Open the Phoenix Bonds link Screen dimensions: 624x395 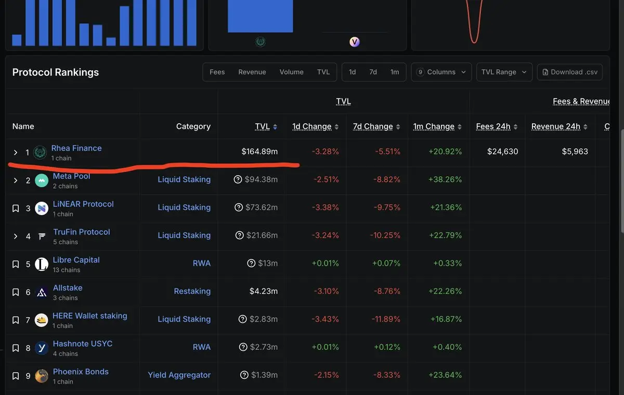(x=81, y=372)
